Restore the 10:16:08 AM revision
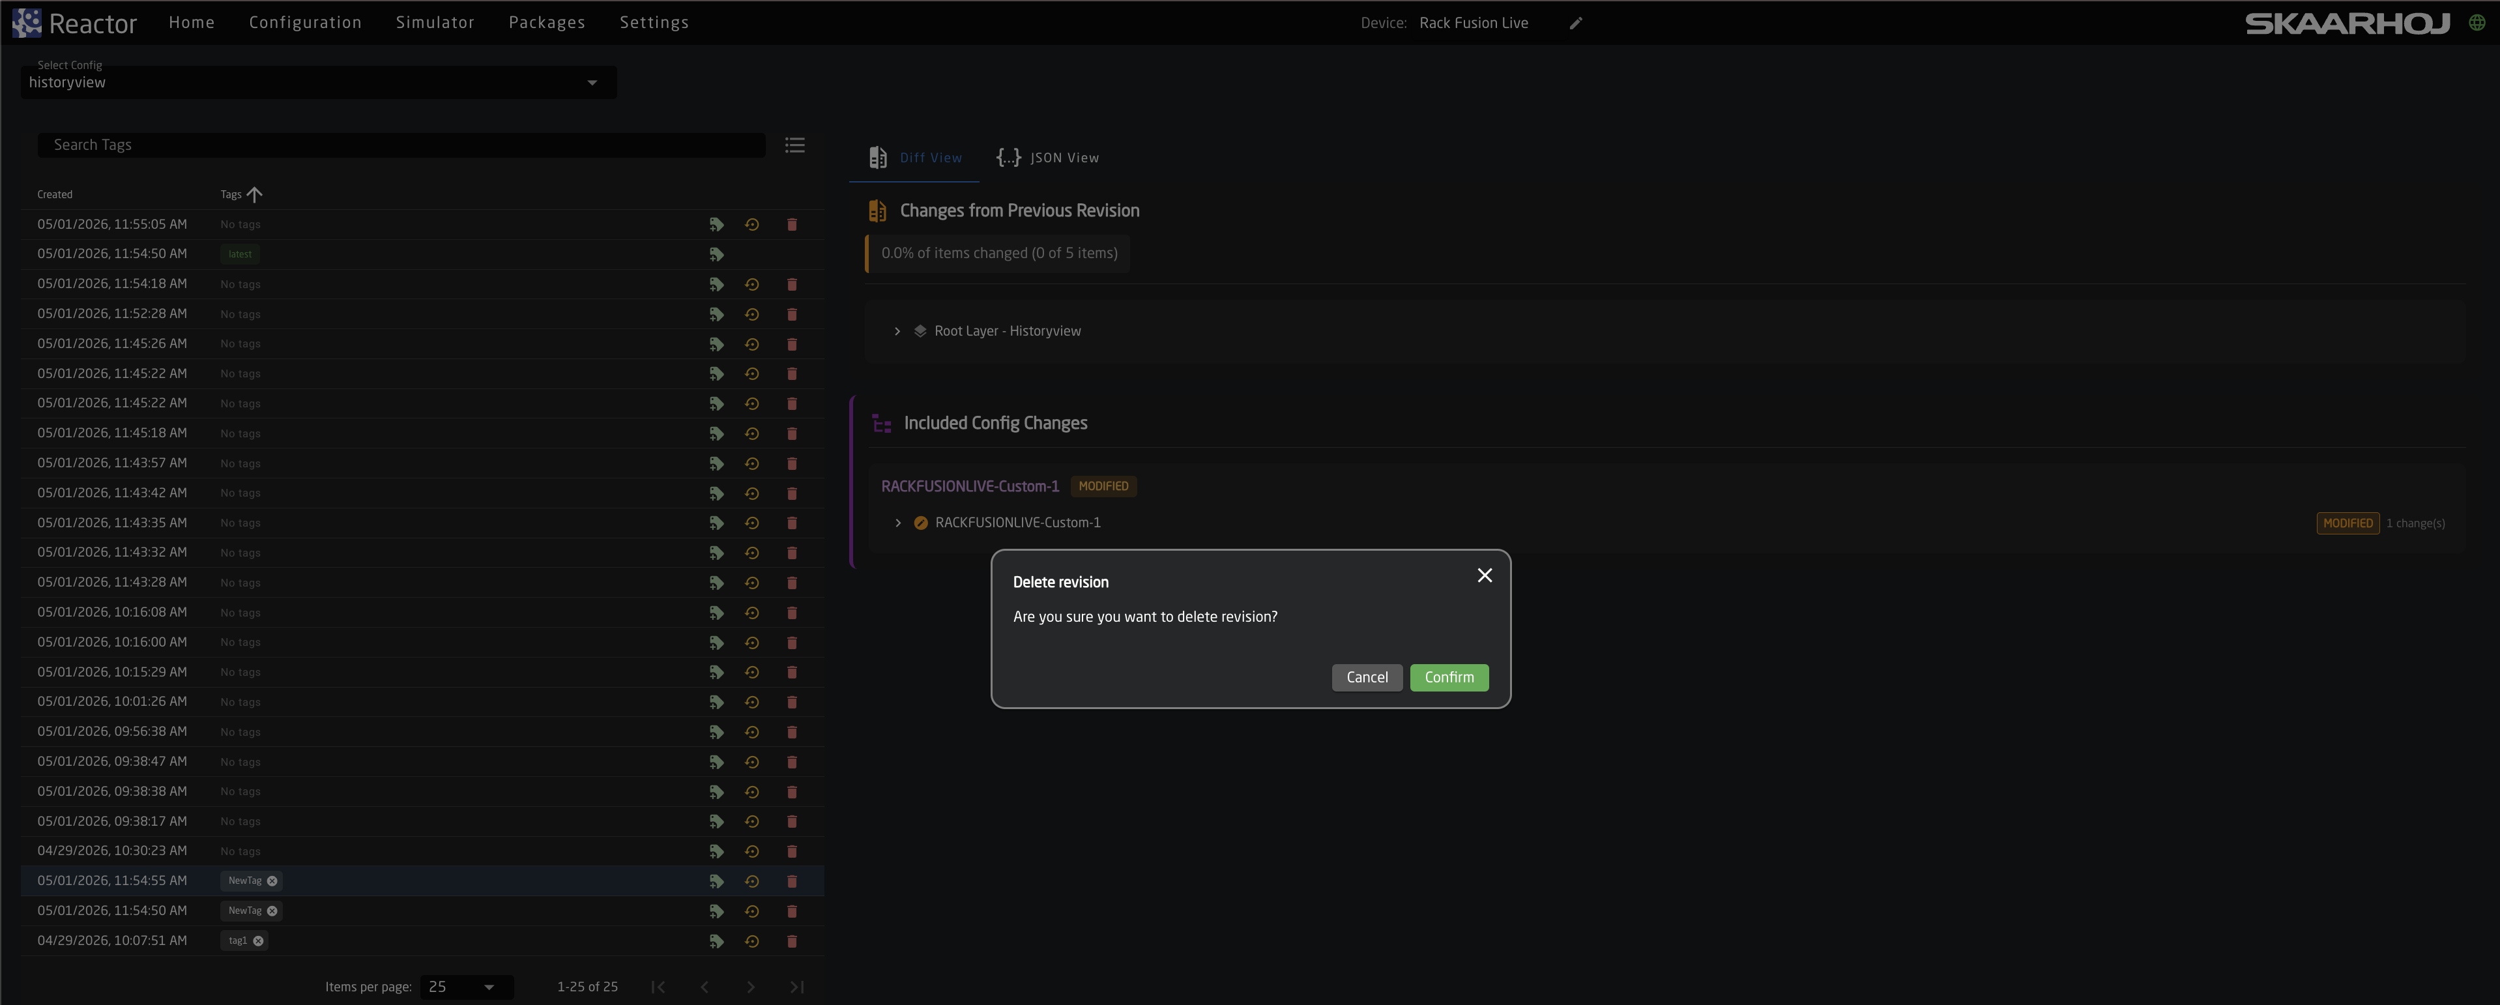 [751, 613]
